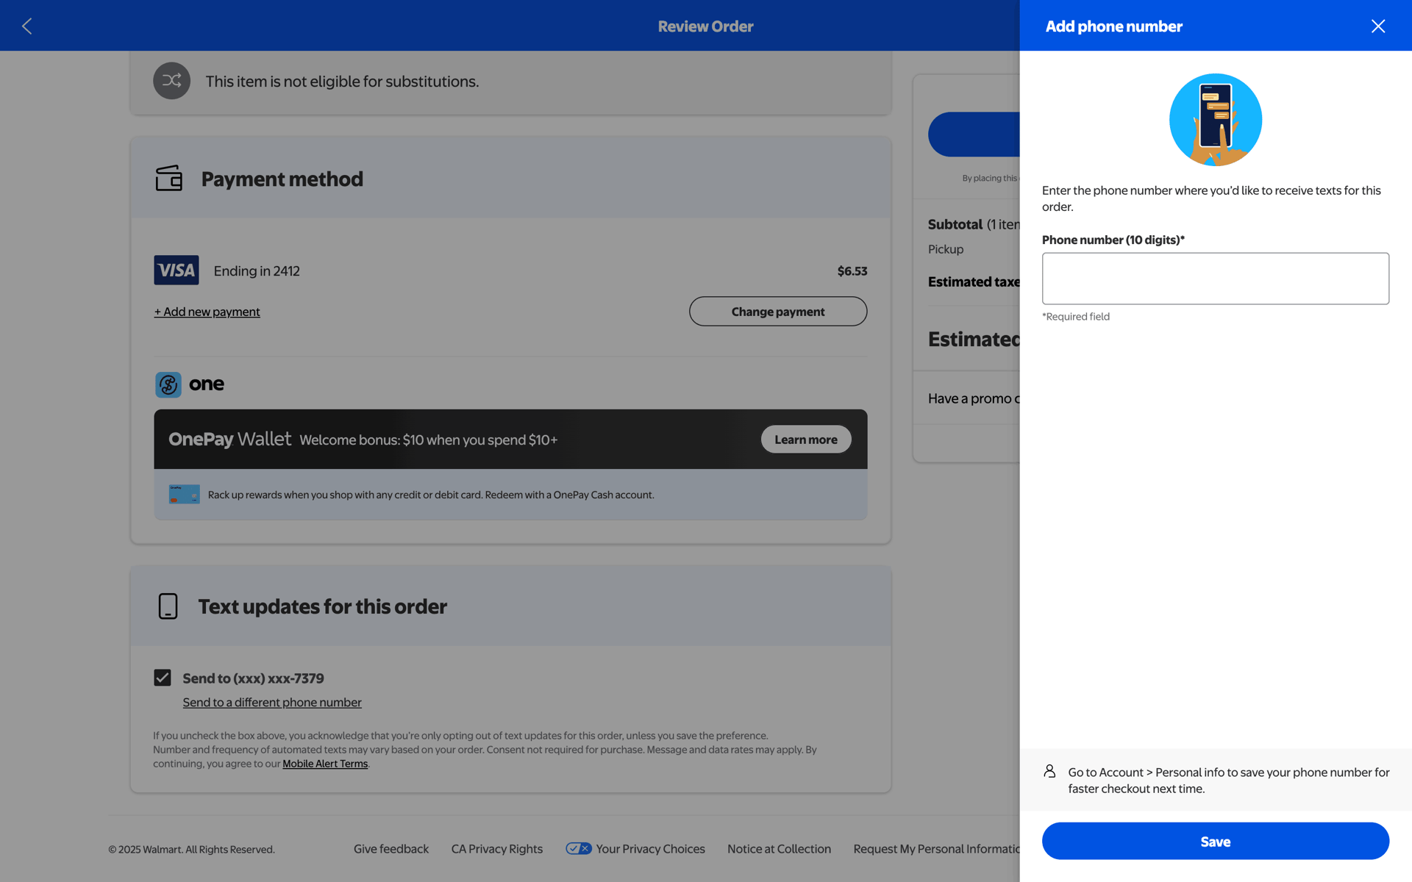Click the *Required field note
The image size is (1412, 882).
click(1076, 317)
